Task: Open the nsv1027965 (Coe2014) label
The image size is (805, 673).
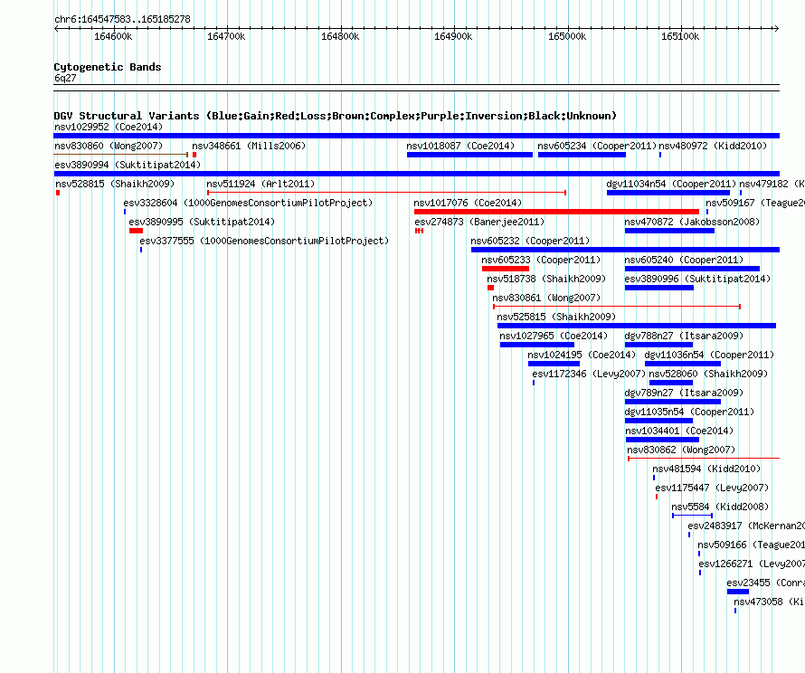Action: pos(554,336)
